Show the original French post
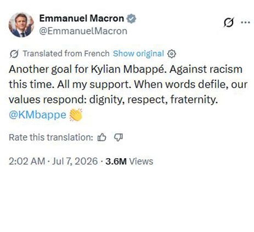This screenshot has height=232, width=254. point(138,54)
